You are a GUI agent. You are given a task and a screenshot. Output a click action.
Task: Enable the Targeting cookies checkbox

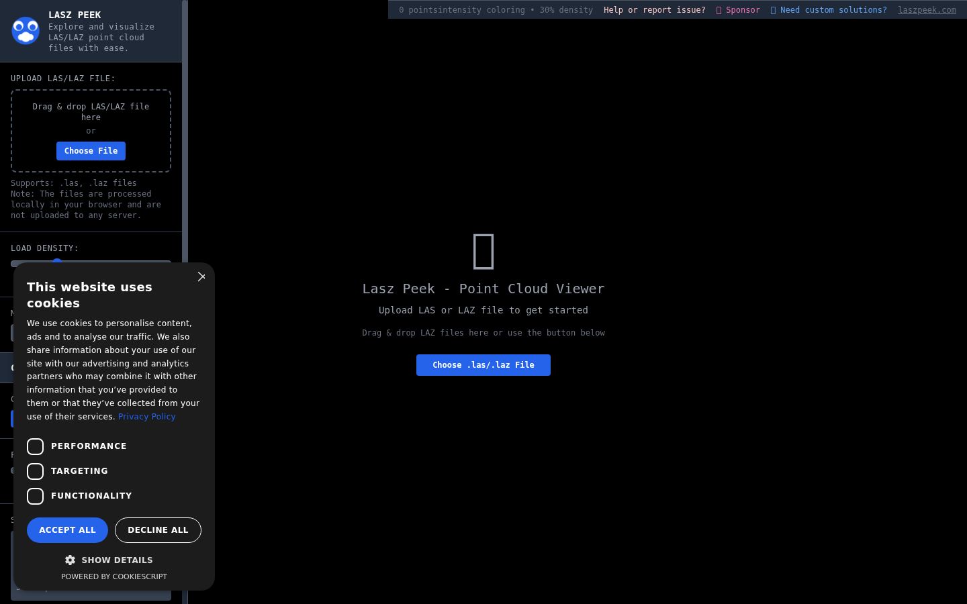pyautogui.click(x=35, y=471)
